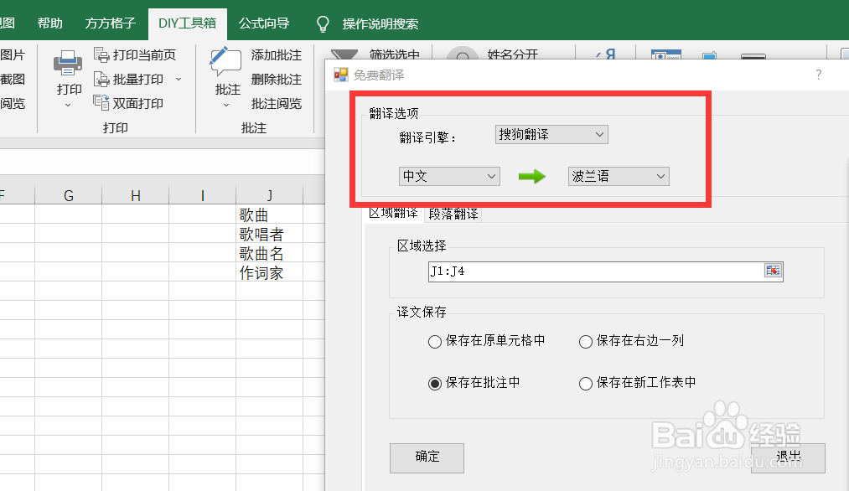This screenshot has height=491, width=849.
Task: Select the 筛选选中 funnel icon
Action: click(x=344, y=52)
